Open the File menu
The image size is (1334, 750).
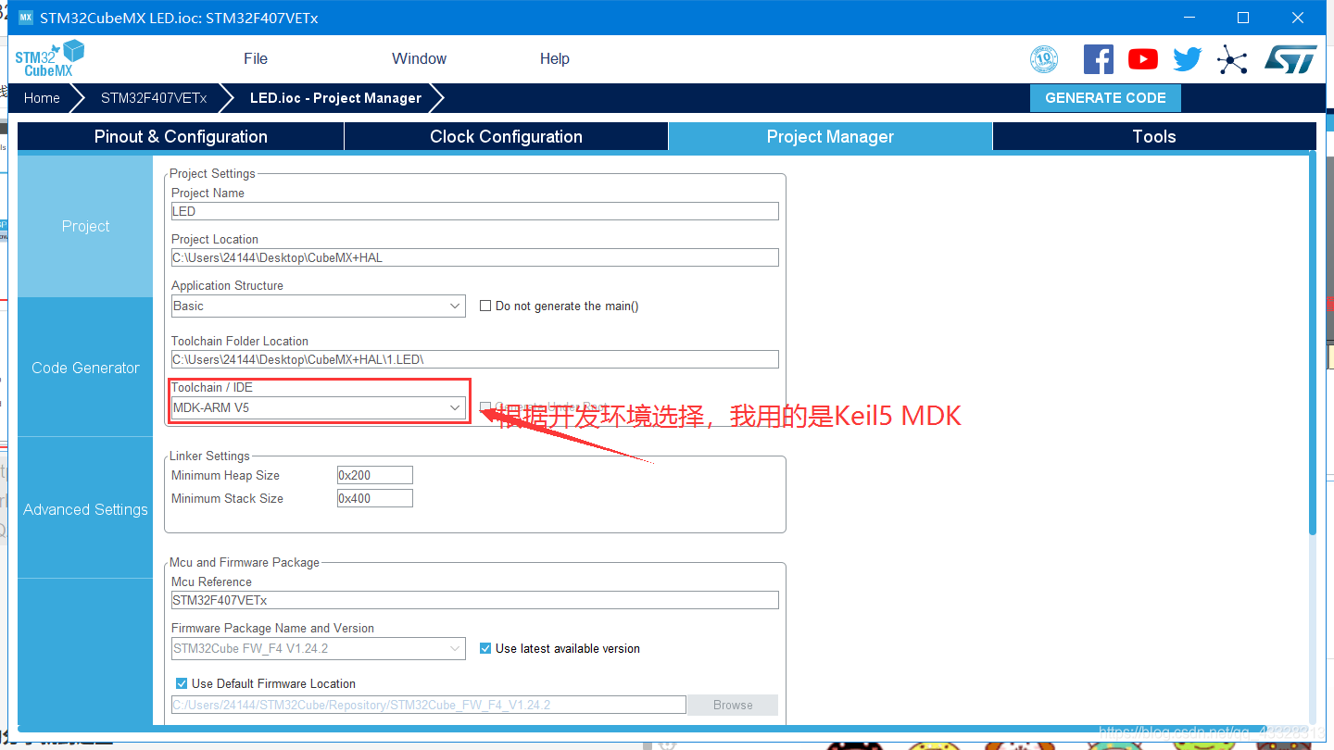(256, 58)
